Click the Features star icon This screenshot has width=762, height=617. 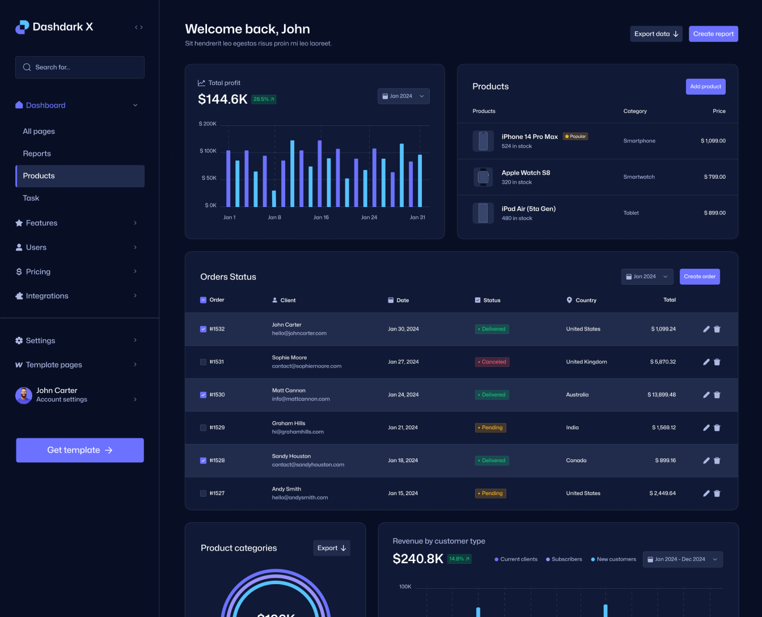click(19, 223)
